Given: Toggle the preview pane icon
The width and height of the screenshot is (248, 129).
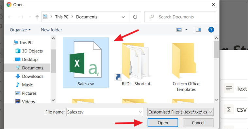Looking at the screenshot, I should point(198,30).
